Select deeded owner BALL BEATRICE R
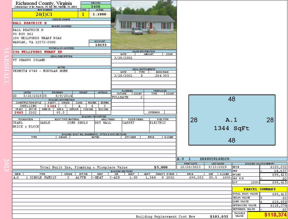 [30, 23]
